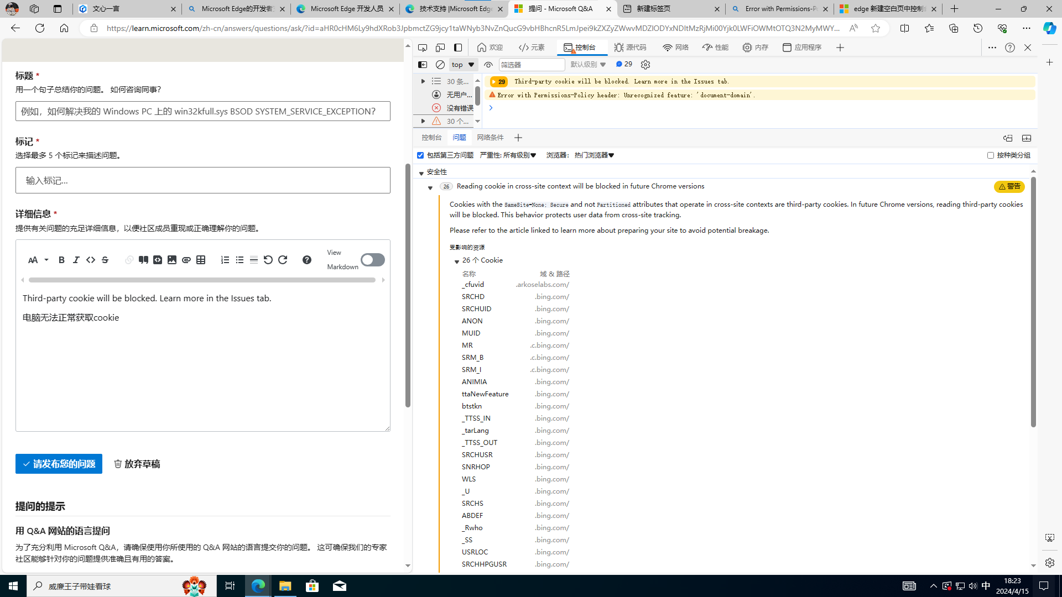Open the Mail app from the taskbar
The width and height of the screenshot is (1062, 597).
click(340, 586)
